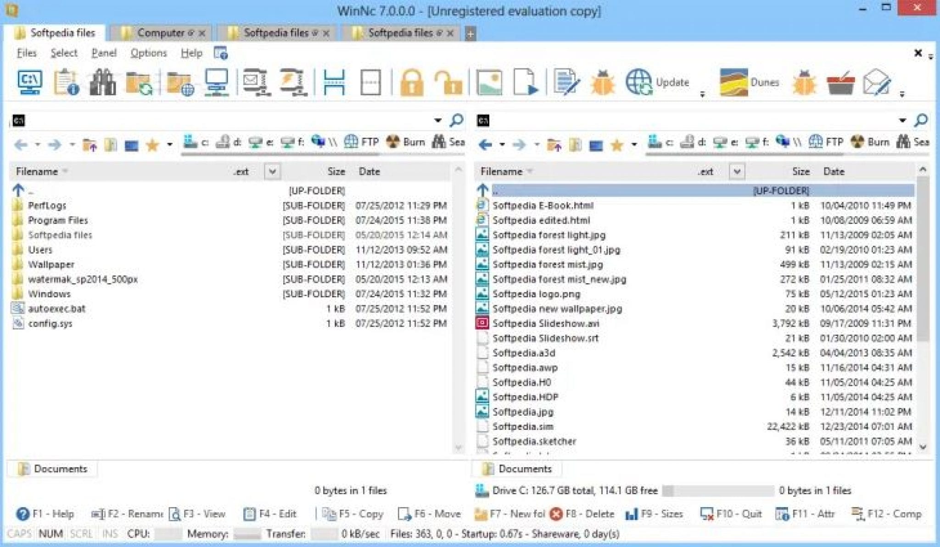Click the Update globe icon
940x547 pixels.
[639, 82]
